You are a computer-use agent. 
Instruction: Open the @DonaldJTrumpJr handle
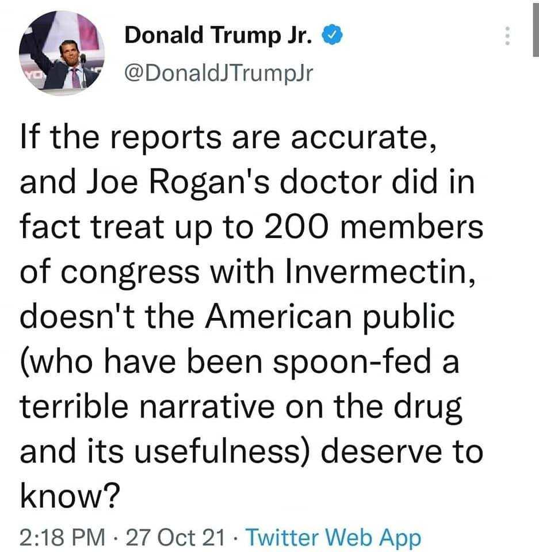[x=219, y=73]
